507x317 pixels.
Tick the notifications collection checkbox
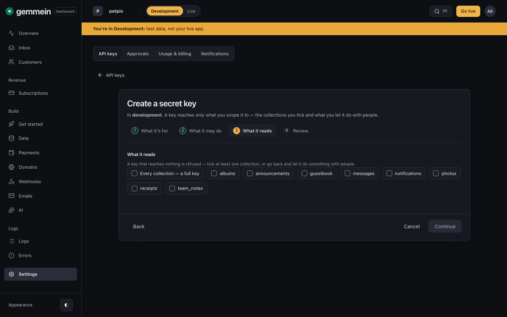389,173
